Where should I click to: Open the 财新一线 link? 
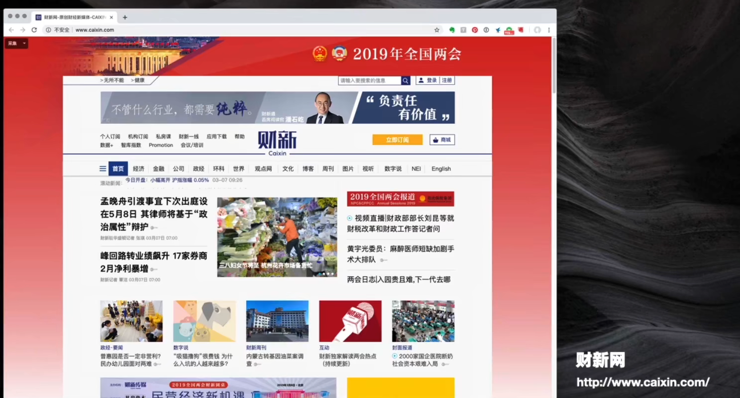click(x=189, y=137)
